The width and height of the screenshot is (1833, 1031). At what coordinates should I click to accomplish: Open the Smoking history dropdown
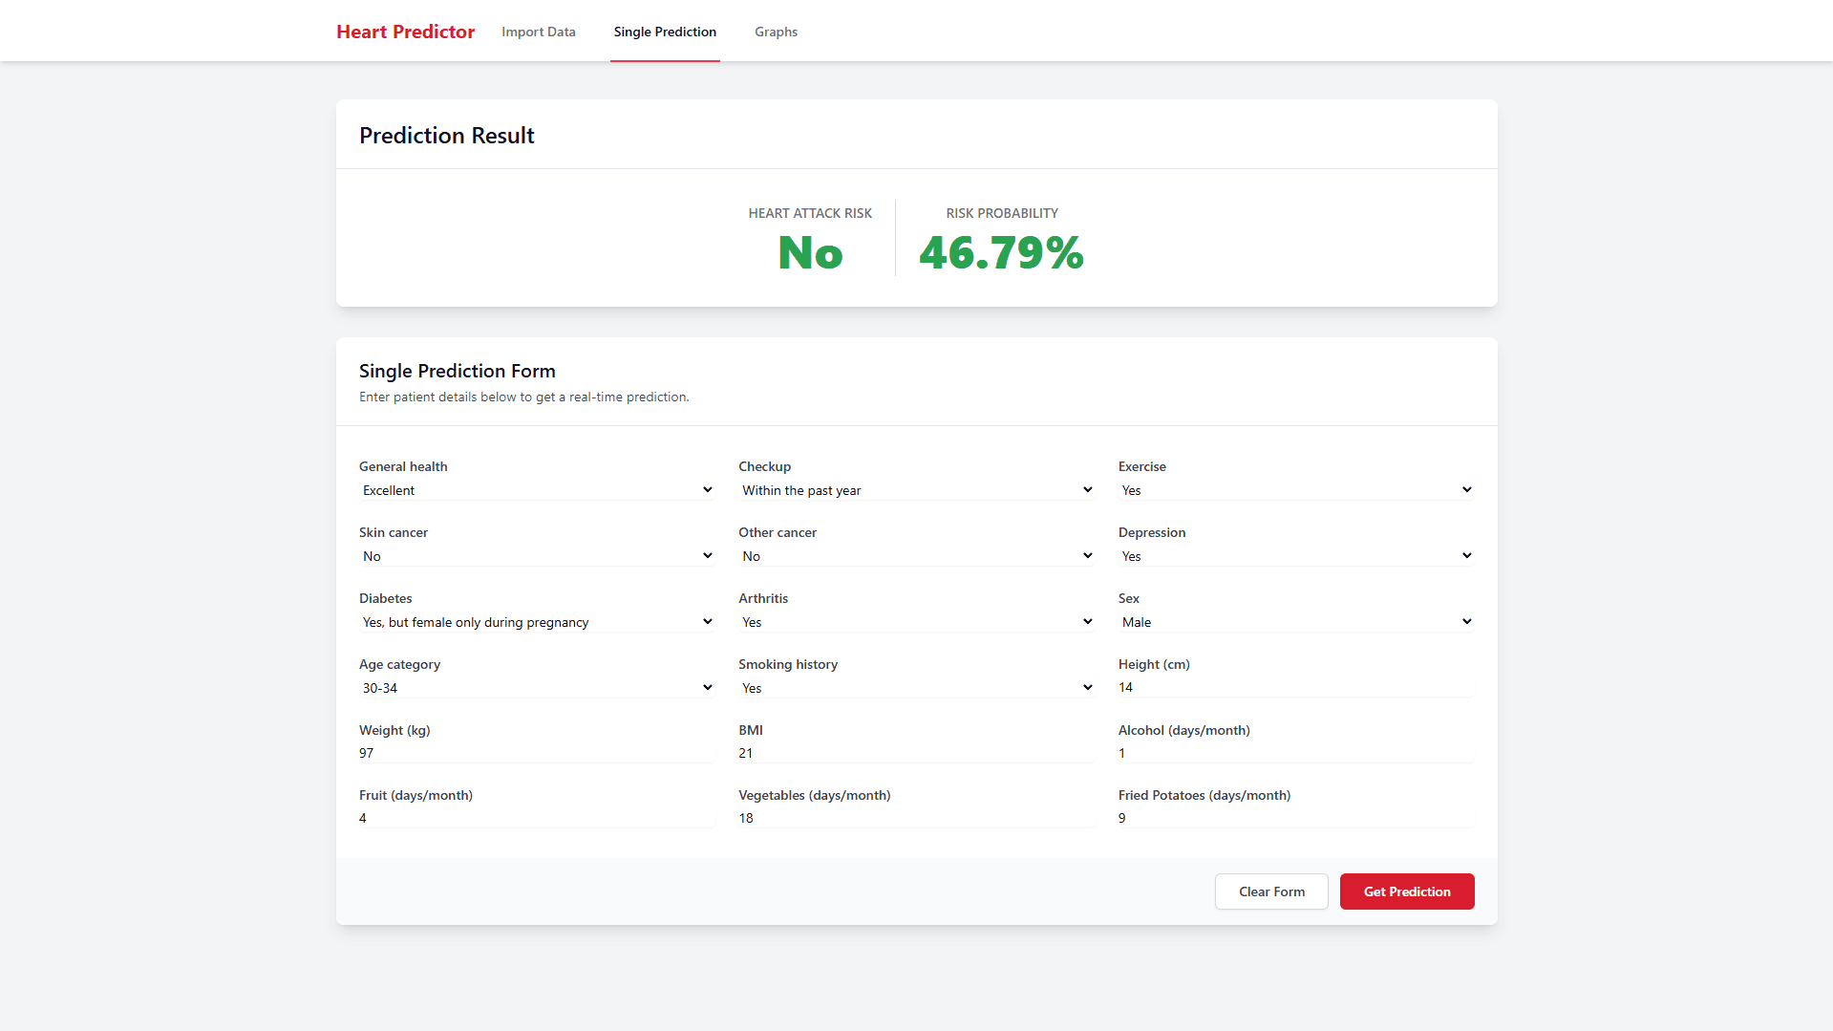pos(916,688)
